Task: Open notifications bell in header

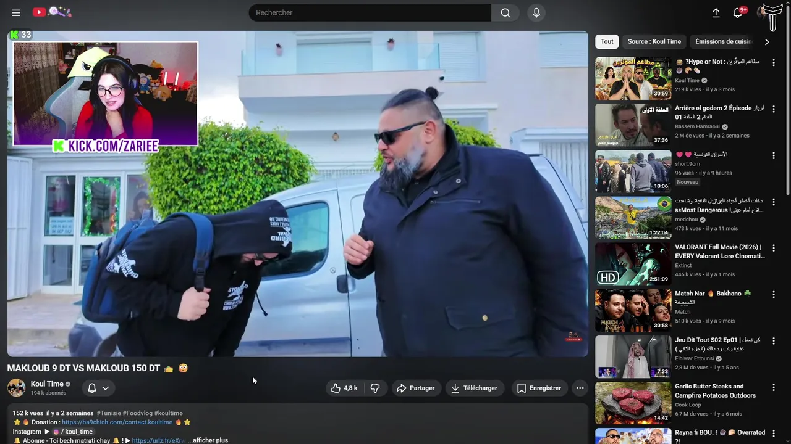Action: point(738,12)
